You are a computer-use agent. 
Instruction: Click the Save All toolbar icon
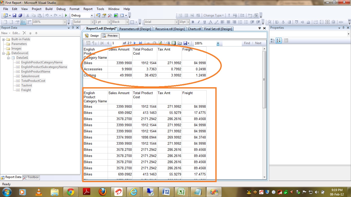(20, 15)
